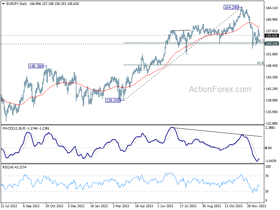
Task: Select the 18 Jan 2023 date label
Action: tap(99, 206)
